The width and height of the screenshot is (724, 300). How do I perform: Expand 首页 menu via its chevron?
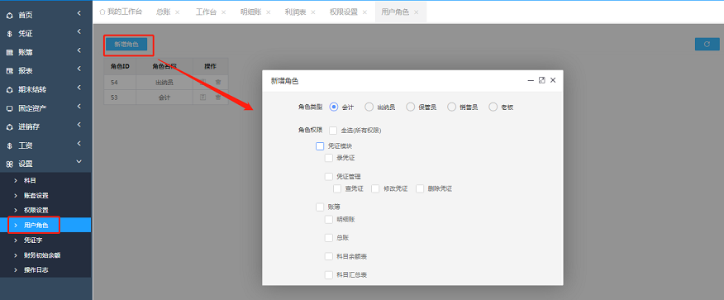79,13
